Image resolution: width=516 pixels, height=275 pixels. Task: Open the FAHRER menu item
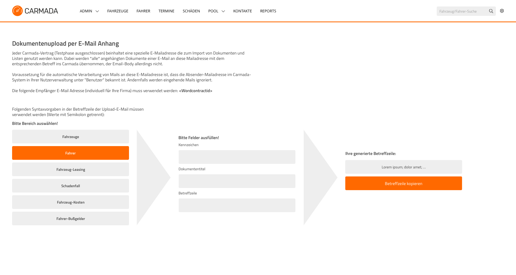click(x=143, y=11)
